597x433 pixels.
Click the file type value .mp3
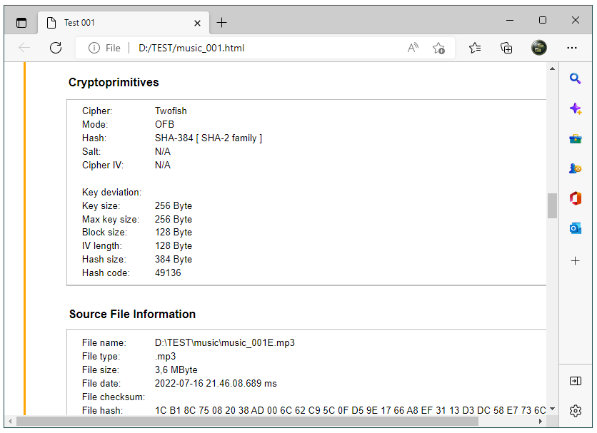click(x=165, y=357)
